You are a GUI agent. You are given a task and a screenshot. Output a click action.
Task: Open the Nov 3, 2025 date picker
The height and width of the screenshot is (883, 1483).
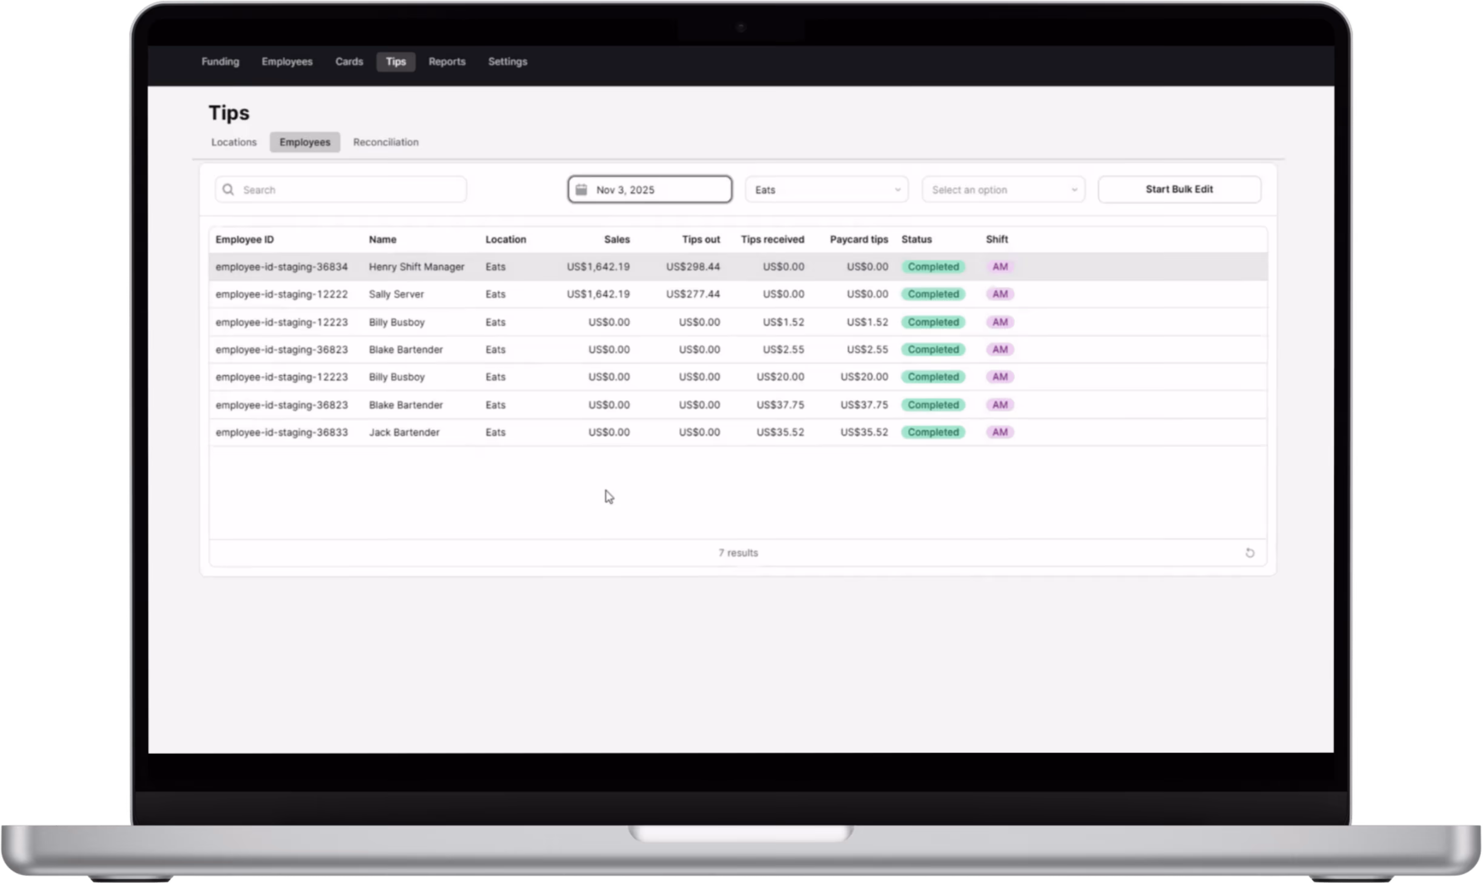click(x=650, y=190)
